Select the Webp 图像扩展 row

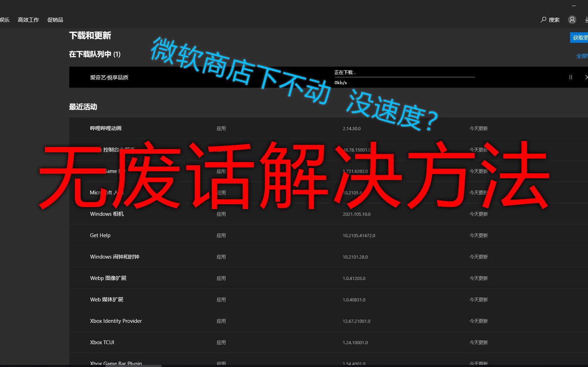point(109,278)
